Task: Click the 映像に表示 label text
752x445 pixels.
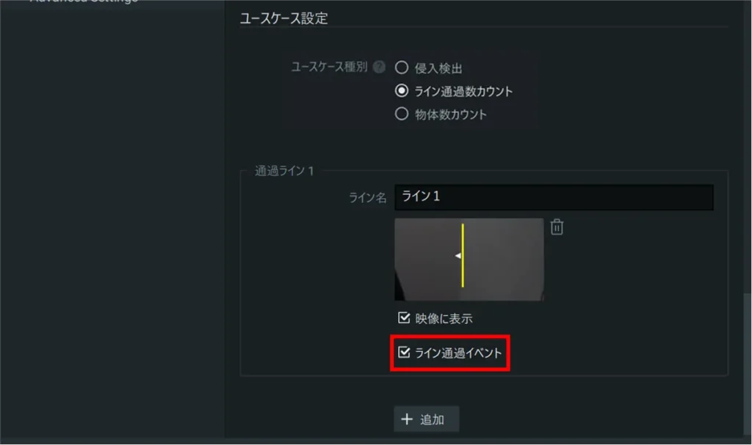Action: 444,319
